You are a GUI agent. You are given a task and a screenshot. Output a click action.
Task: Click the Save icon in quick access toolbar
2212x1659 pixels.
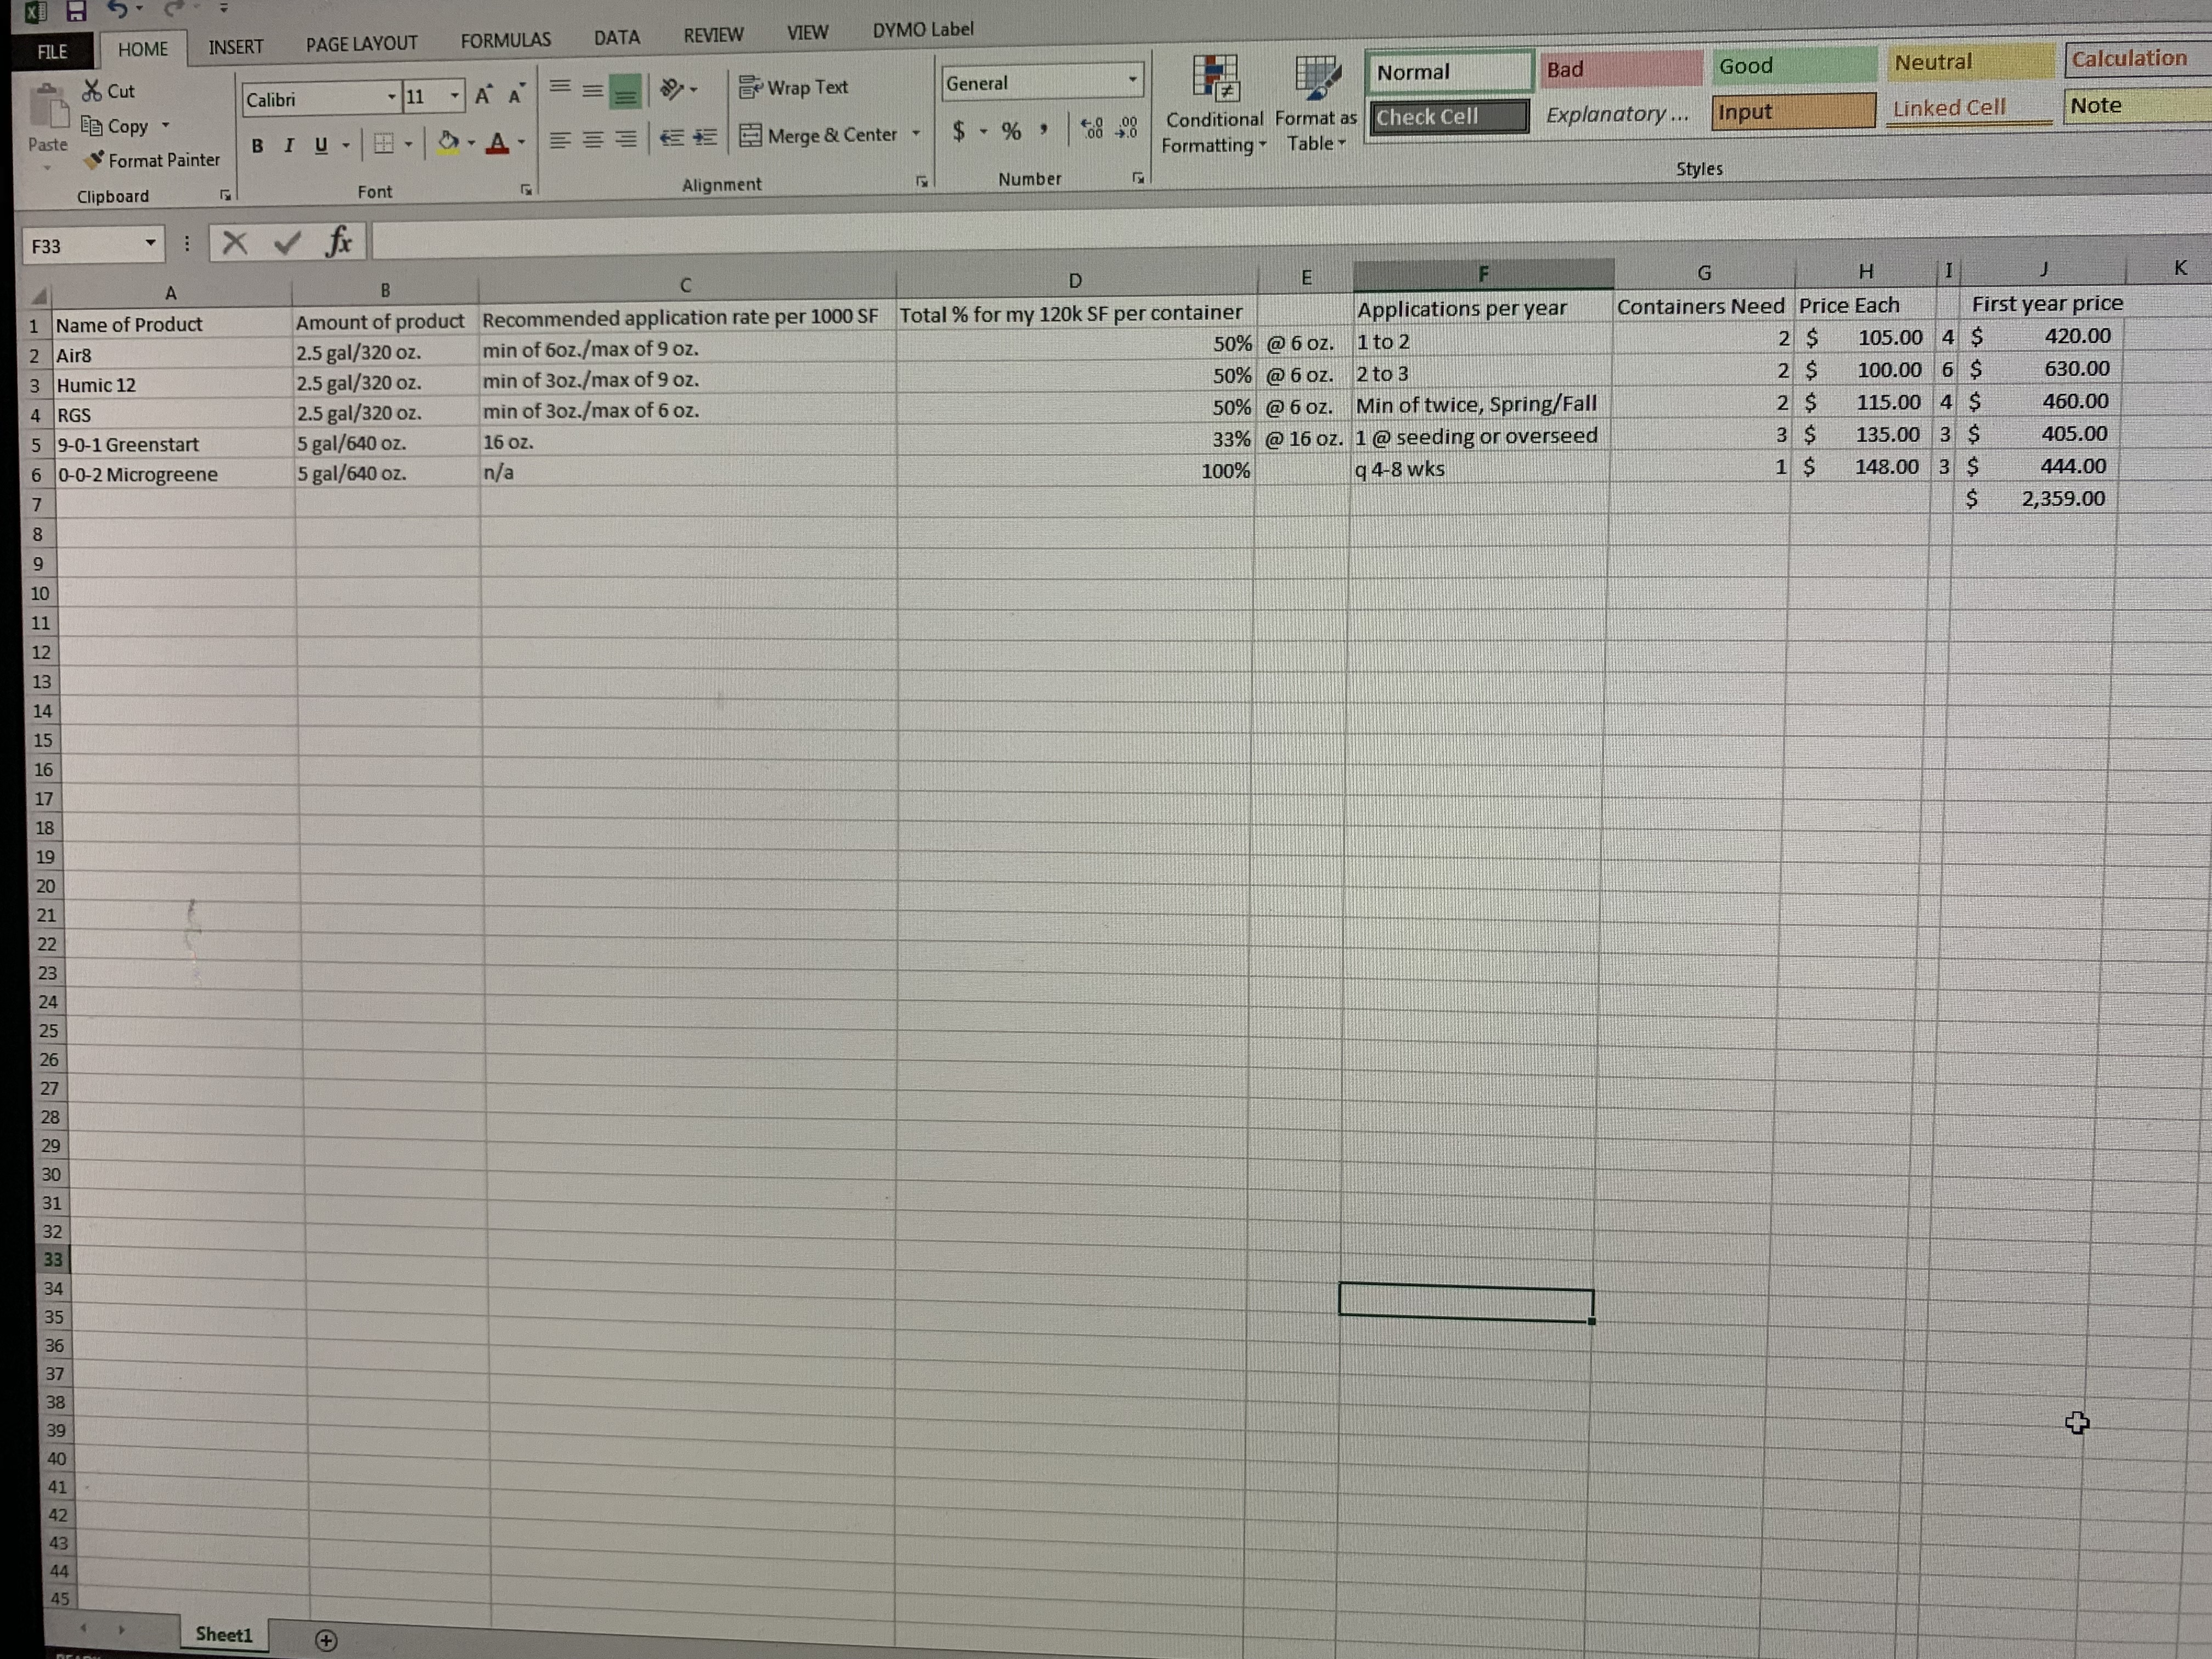(76, 11)
